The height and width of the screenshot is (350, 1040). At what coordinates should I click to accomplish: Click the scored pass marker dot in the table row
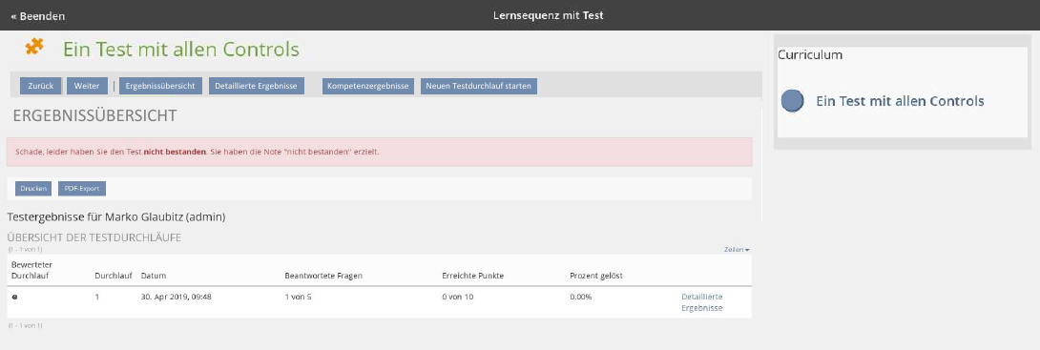[x=14, y=297]
